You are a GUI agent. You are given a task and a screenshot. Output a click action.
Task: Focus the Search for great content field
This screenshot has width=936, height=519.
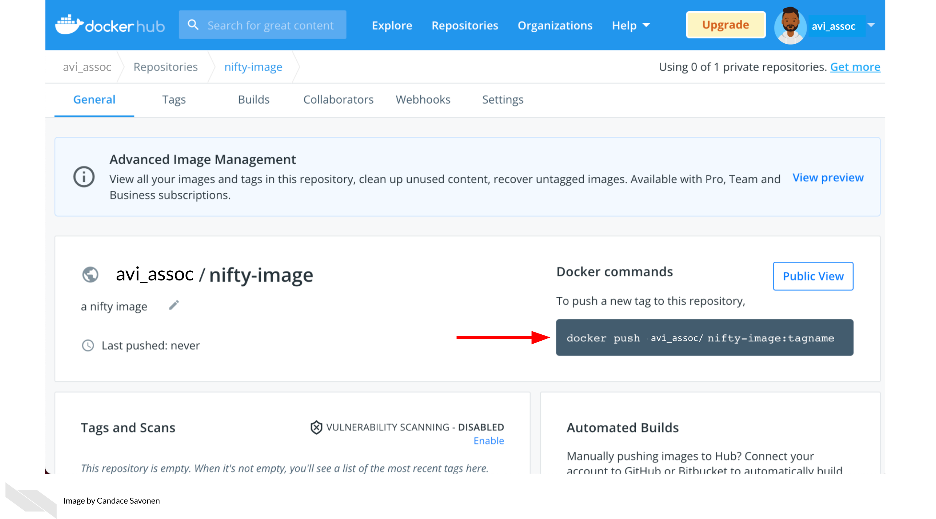tap(262, 25)
